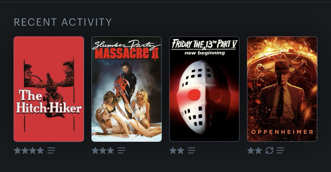Select the third star under Slumber Party Massacre II

click(x=110, y=151)
